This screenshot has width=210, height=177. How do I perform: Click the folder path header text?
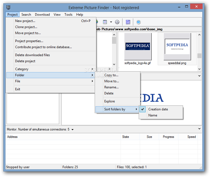click(x=129, y=29)
